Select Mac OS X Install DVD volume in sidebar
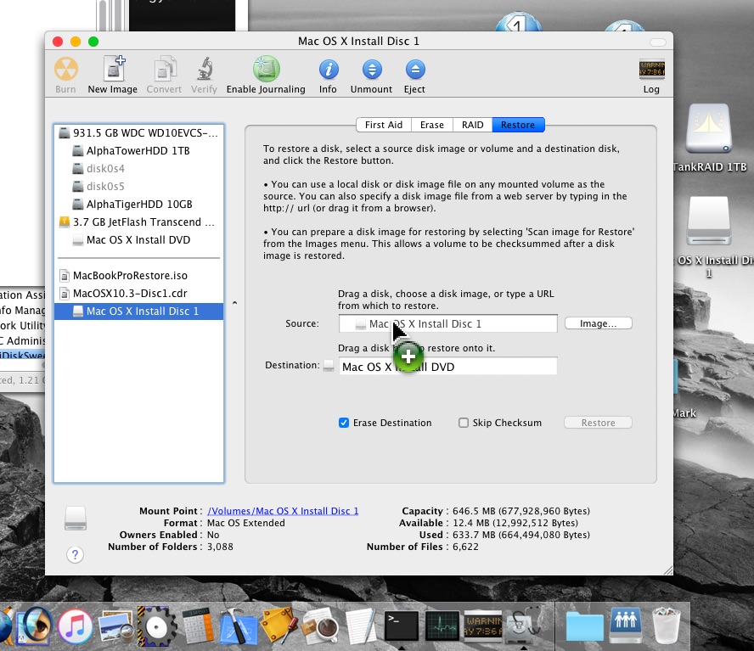This screenshot has width=754, height=651. (x=138, y=239)
